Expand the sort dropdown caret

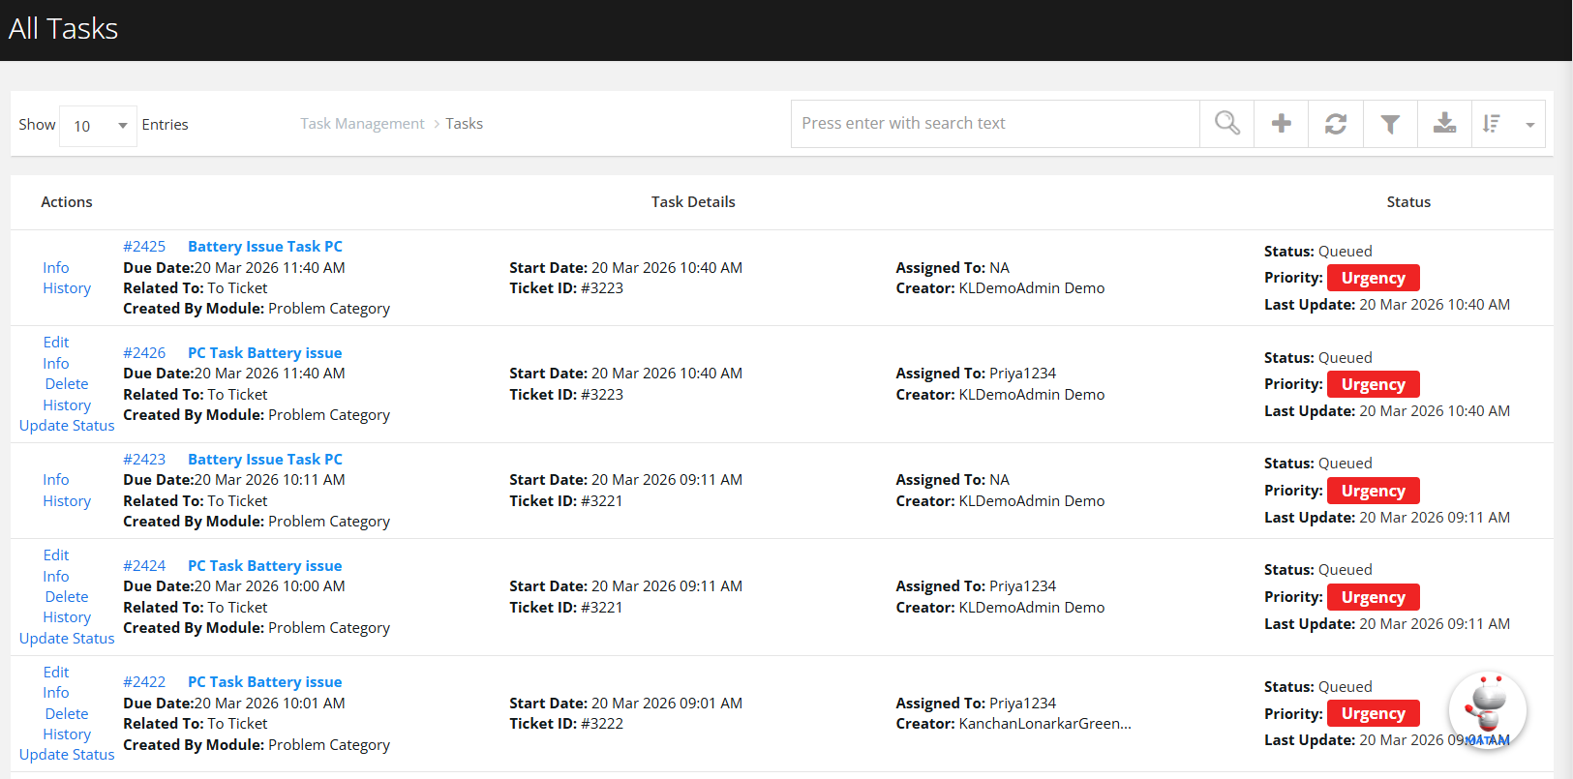(1529, 125)
